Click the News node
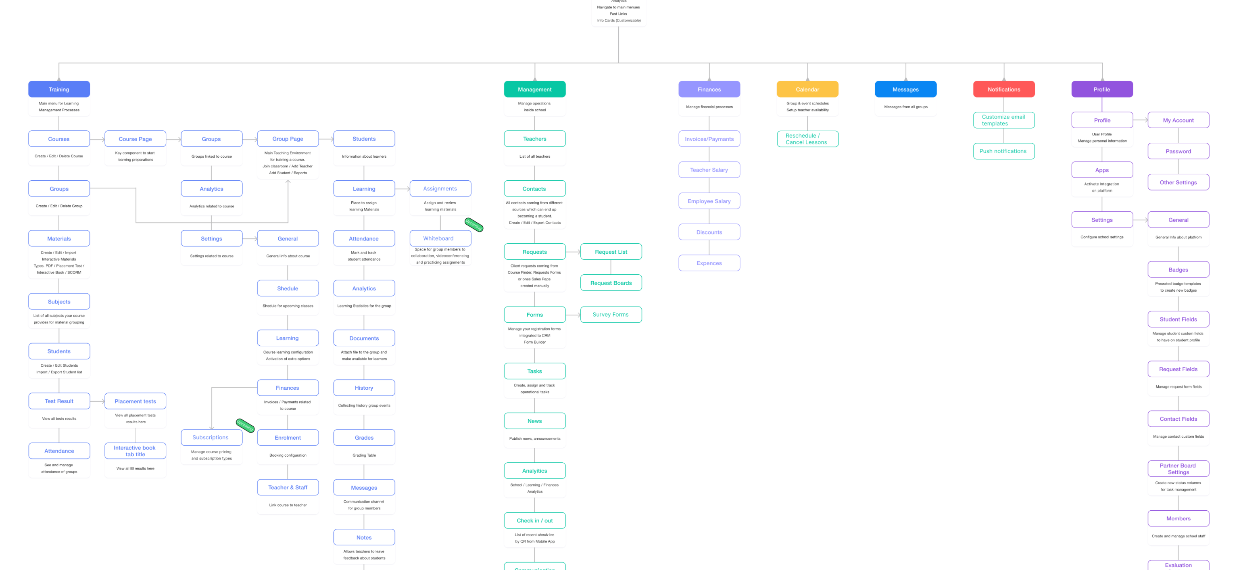 (x=534, y=421)
